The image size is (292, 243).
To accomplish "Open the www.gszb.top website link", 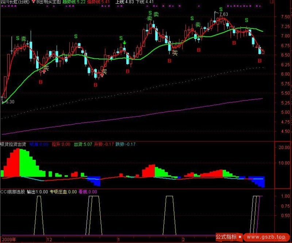I will (265, 237).
